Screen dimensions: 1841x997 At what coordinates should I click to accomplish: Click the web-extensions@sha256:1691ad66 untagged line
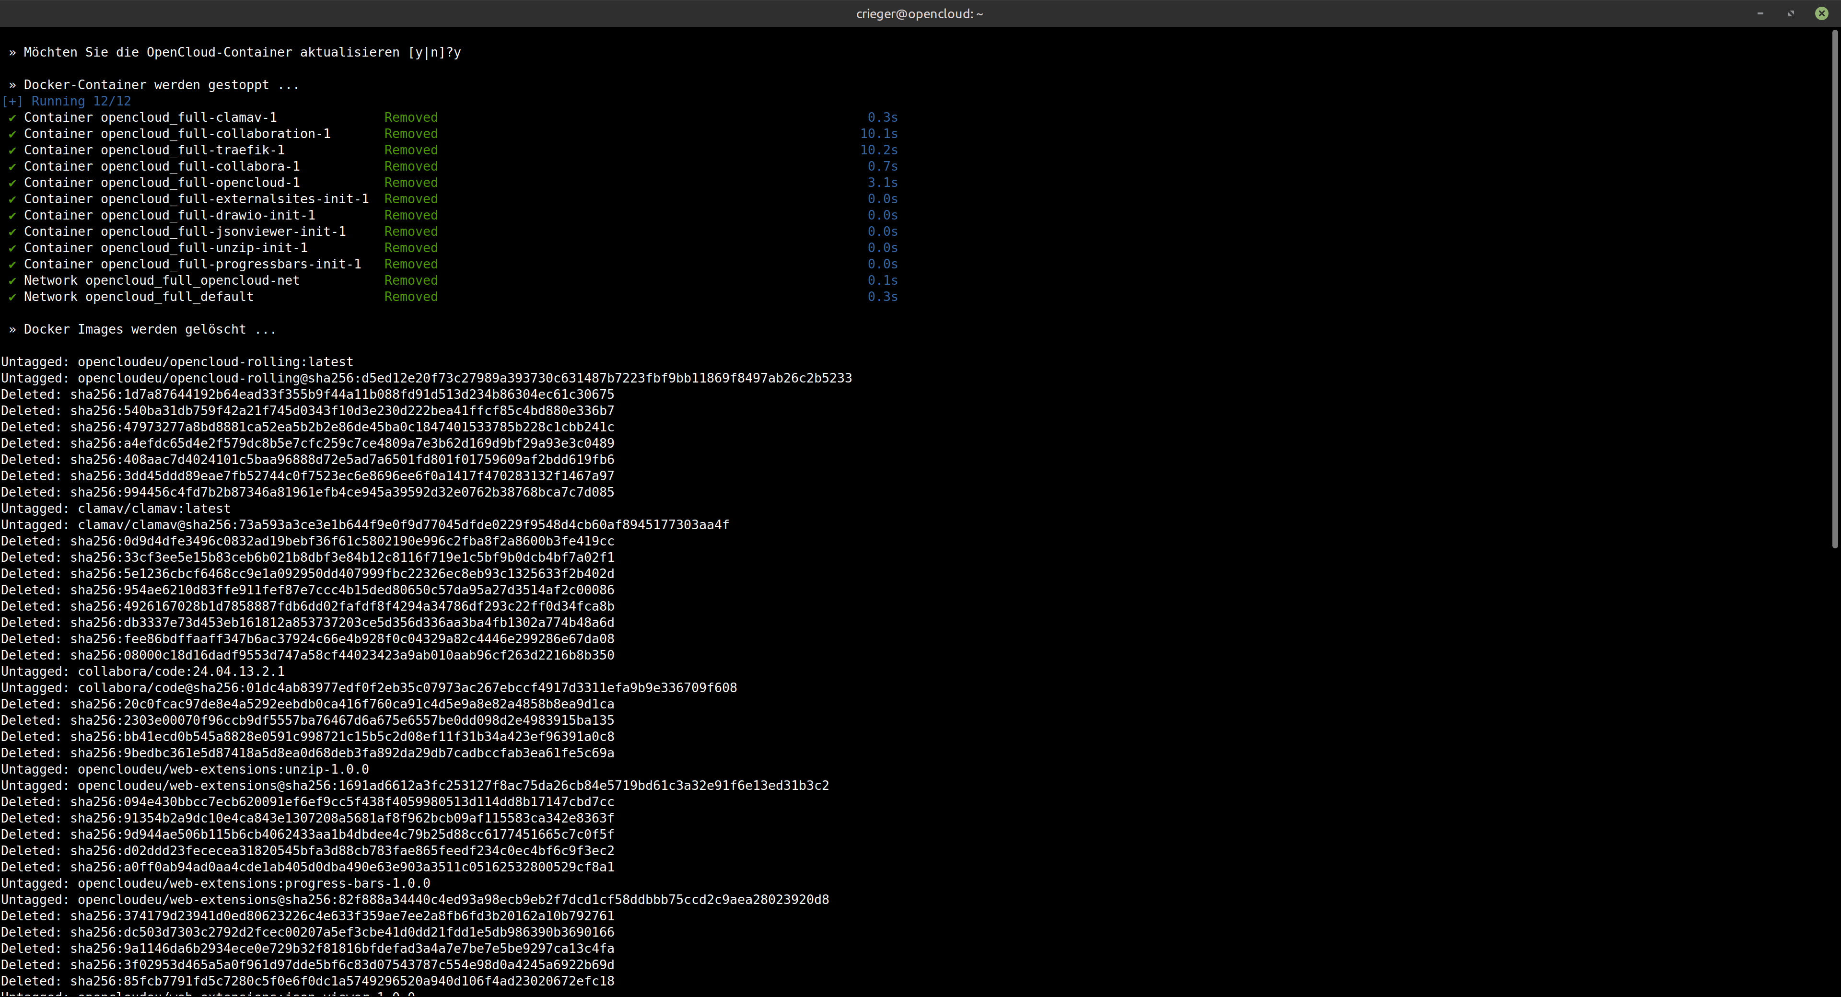tap(415, 786)
